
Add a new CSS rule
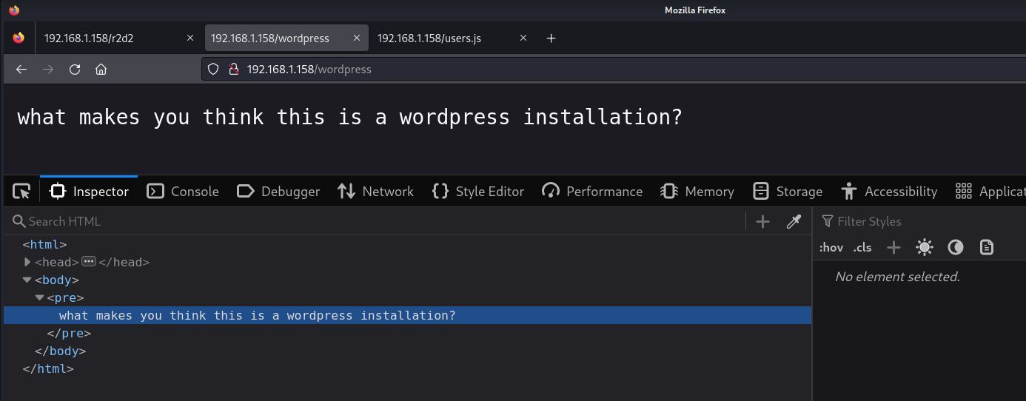(x=893, y=247)
